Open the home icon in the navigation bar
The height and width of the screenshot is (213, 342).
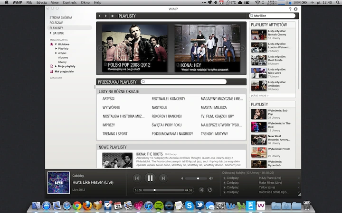coord(112,16)
